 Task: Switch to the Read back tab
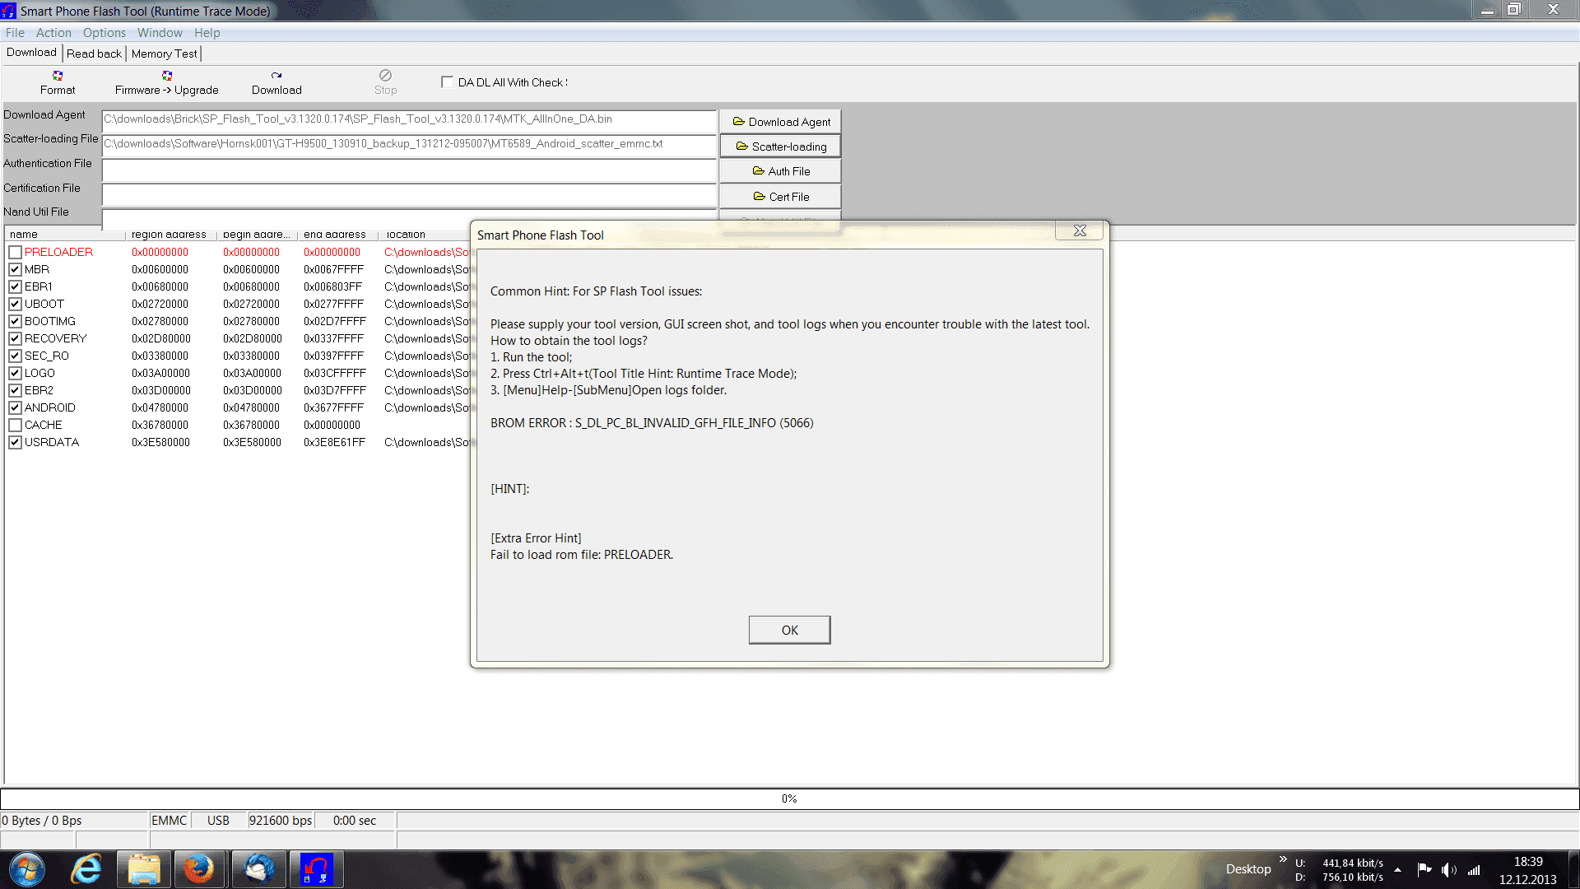(x=94, y=54)
